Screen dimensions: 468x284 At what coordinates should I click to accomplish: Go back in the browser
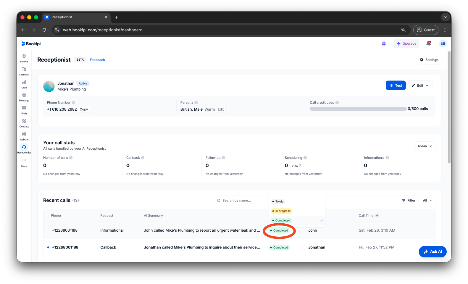coord(23,30)
